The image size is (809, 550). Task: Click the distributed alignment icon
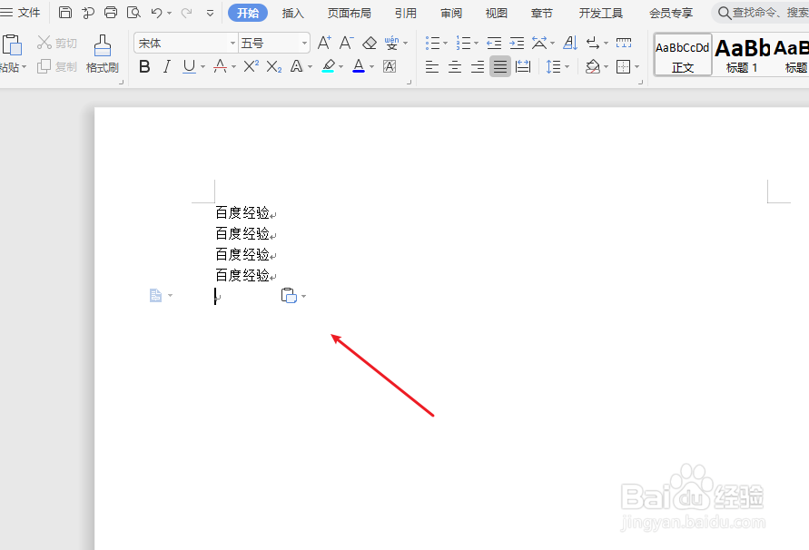(x=523, y=66)
